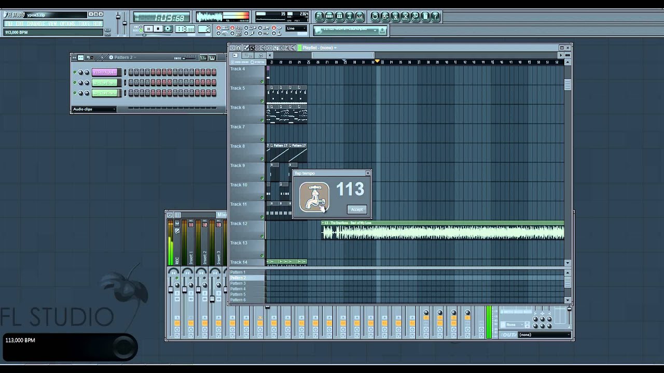Open the TOOLS menu

(x=84, y=23)
